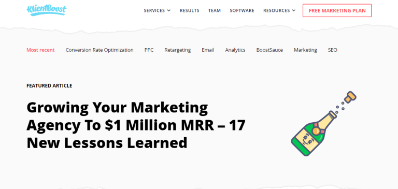The image size is (398, 189).
Task: Filter by Conversion Rate Optimization
Action: 99,50
